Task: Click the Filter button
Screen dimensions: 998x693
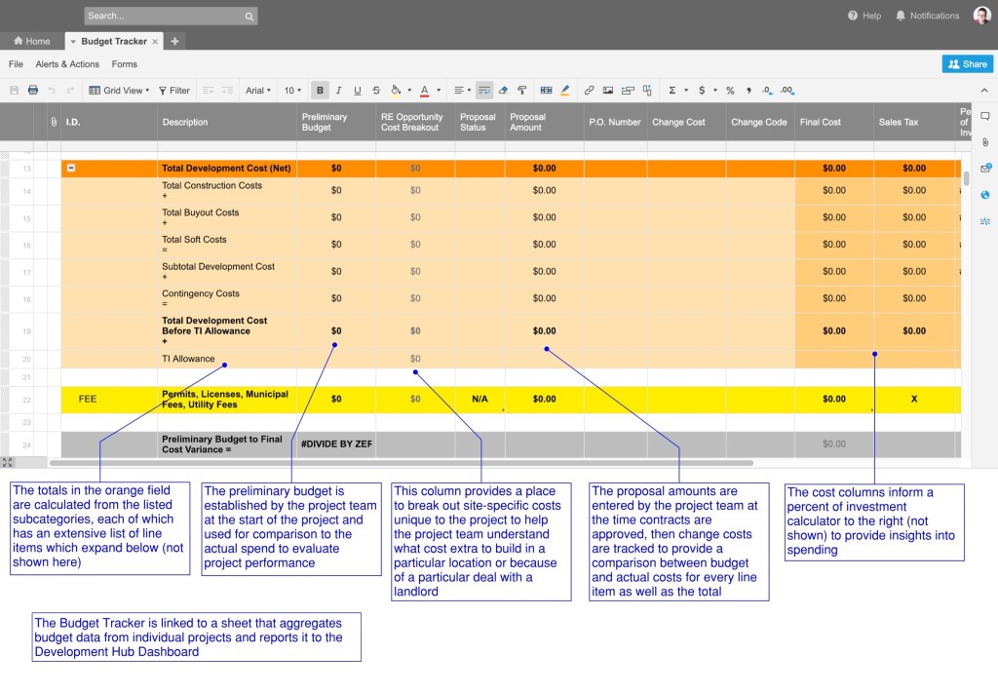Action: tap(174, 91)
